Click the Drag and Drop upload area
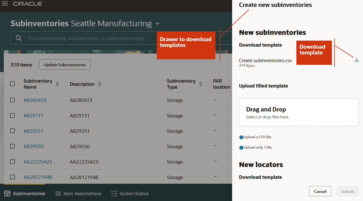363x201 pixels. (x=299, y=112)
